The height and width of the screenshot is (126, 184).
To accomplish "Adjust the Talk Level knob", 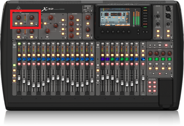I will 168,24.
